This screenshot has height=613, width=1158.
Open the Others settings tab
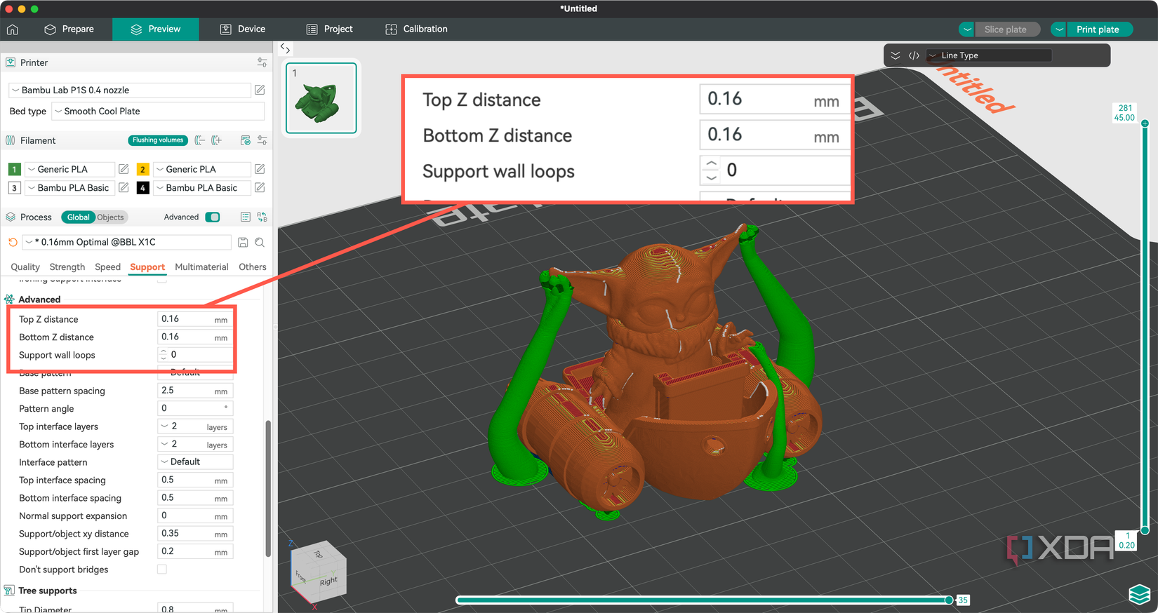[253, 267]
